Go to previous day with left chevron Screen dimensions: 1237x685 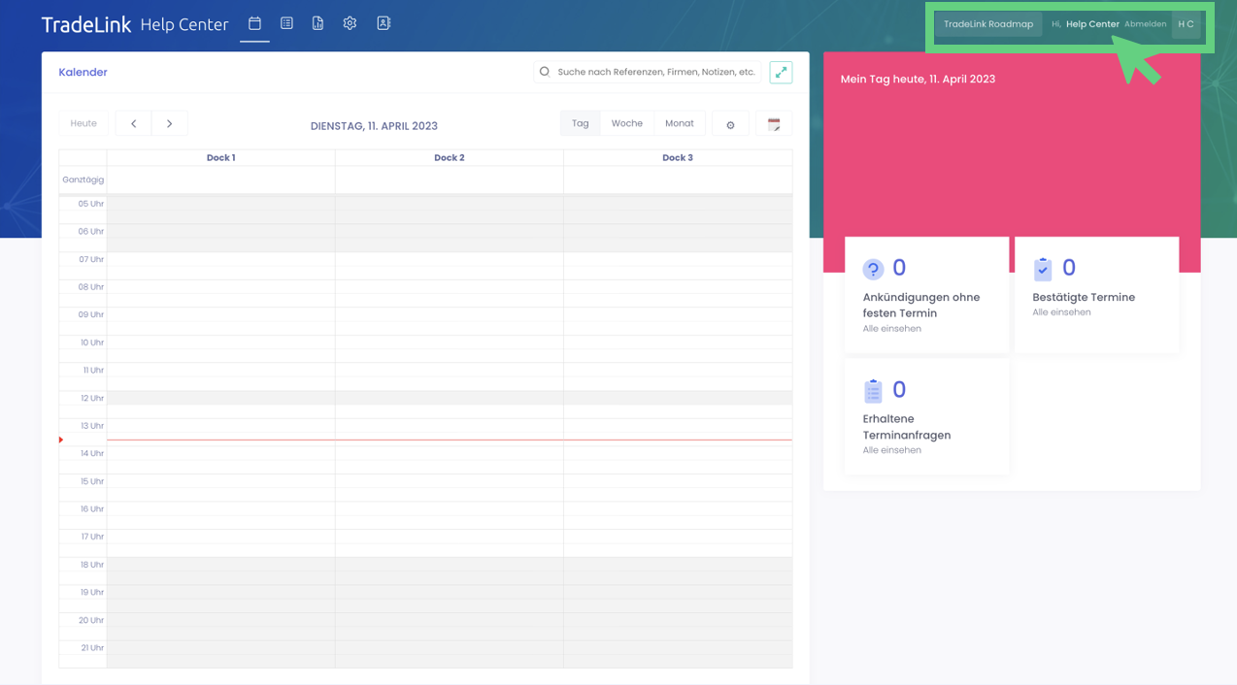pyautogui.click(x=134, y=124)
